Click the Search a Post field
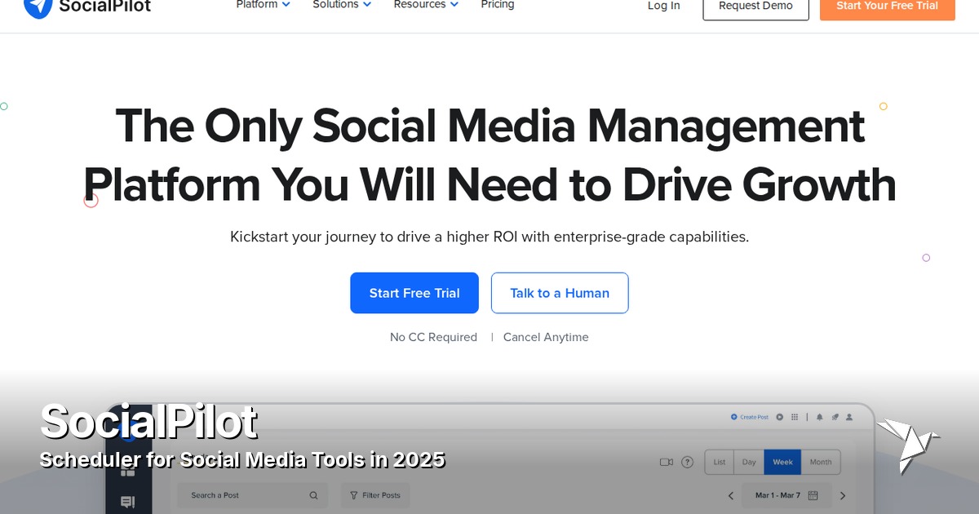The height and width of the screenshot is (514, 979). tap(253, 495)
